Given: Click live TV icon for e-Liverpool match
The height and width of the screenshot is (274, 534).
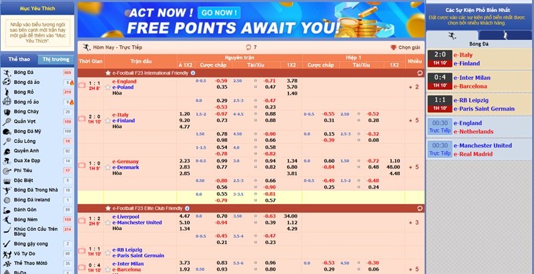Looking at the screenshot, I should click(81, 220).
